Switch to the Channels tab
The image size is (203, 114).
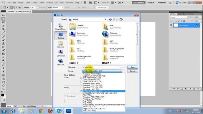coord(181,14)
